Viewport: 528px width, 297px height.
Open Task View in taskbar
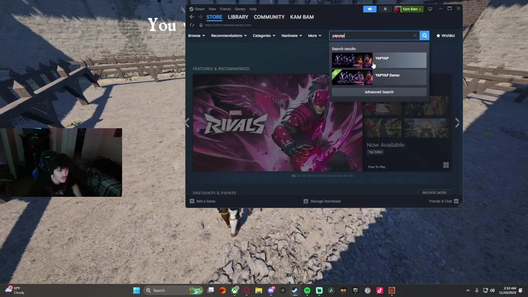[x=211, y=290]
